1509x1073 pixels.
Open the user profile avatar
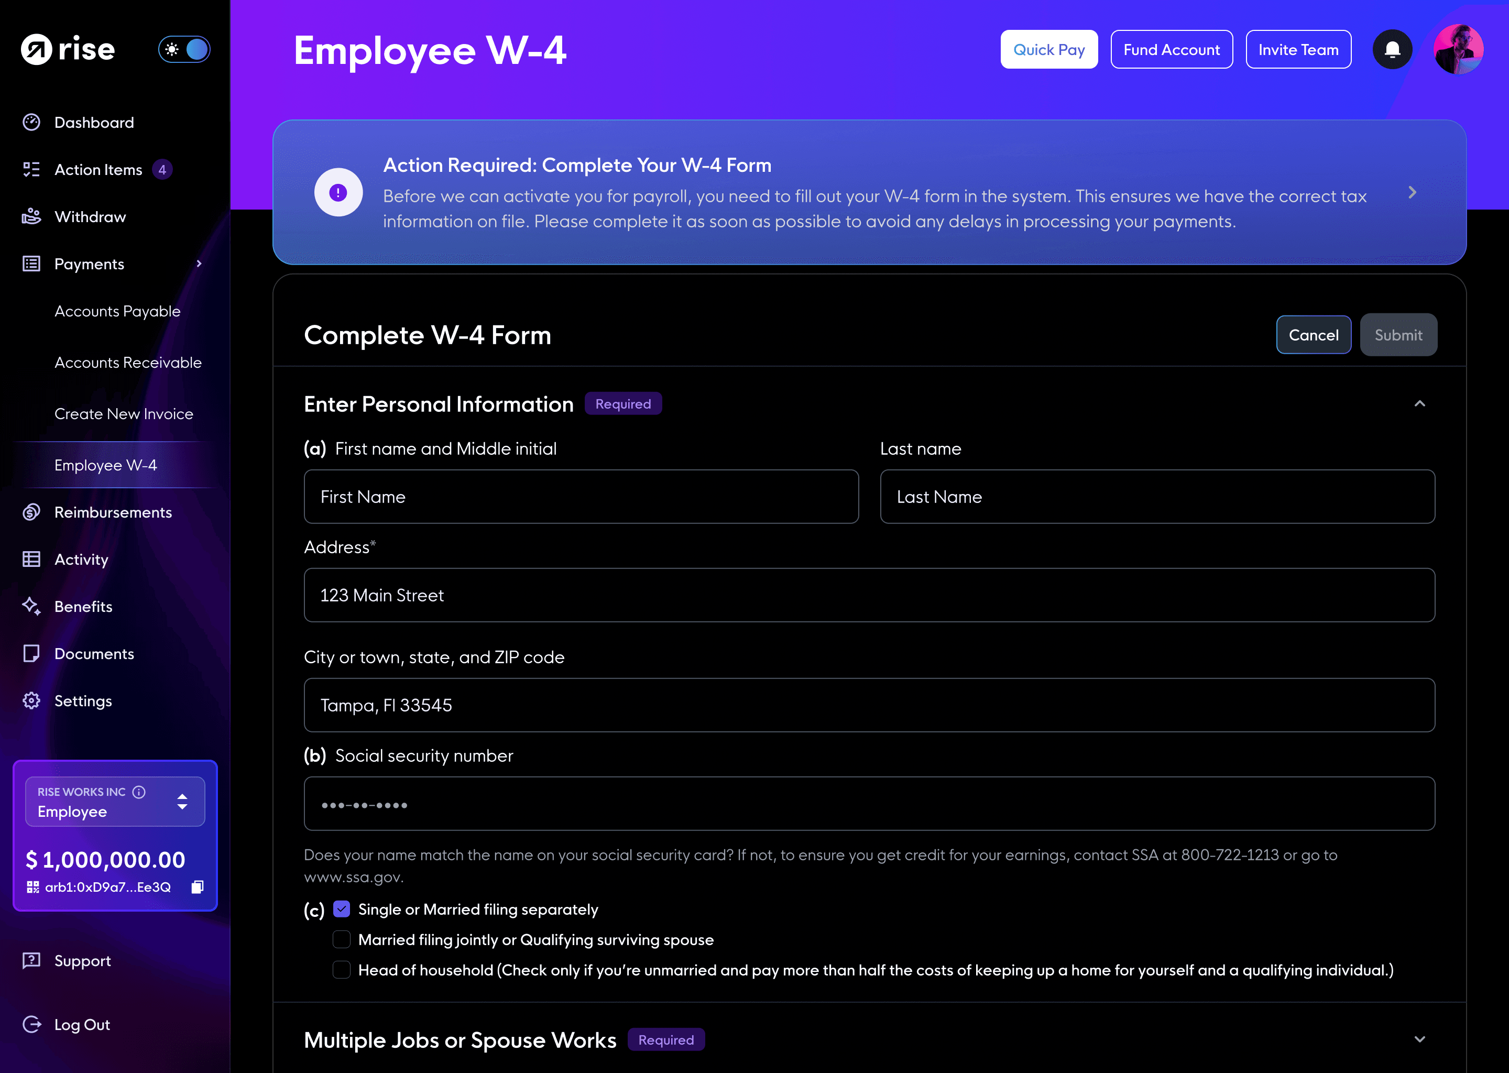click(x=1458, y=50)
